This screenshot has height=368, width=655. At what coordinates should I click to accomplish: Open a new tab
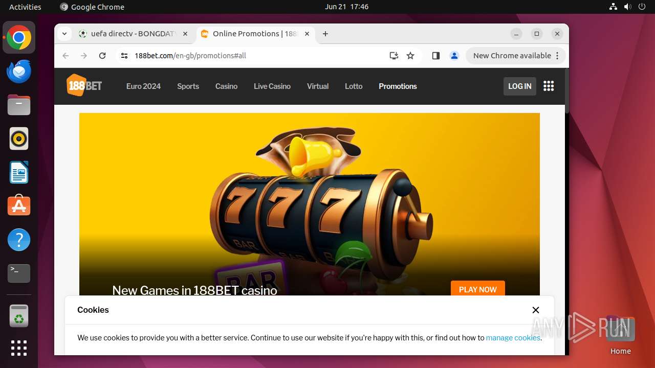point(325,34)
